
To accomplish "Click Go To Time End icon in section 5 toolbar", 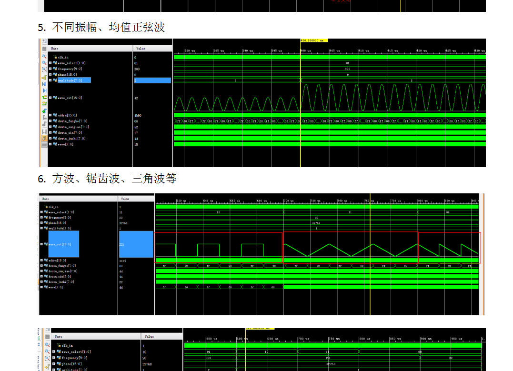I will coord(44,90).
